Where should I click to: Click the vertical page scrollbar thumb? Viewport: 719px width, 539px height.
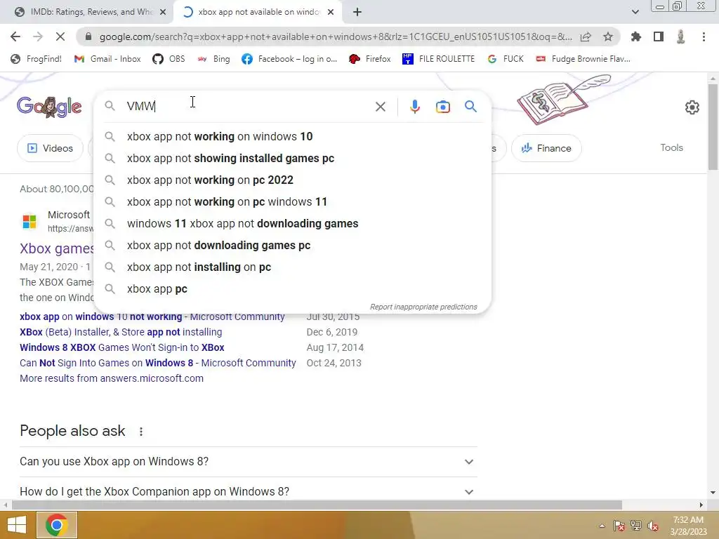[x=713, y=127]
